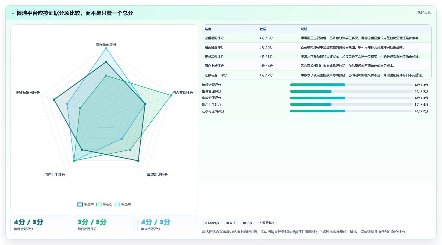The width and height of the screenshot is (442, 245).
Task: Toggle the 候选丙 legend swatch
Action: [x=117, y=204]
